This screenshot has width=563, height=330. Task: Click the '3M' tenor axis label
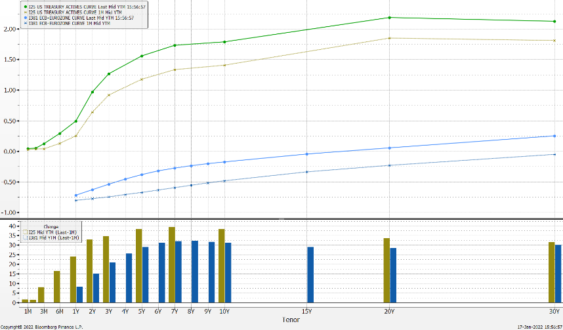[44, 312]
